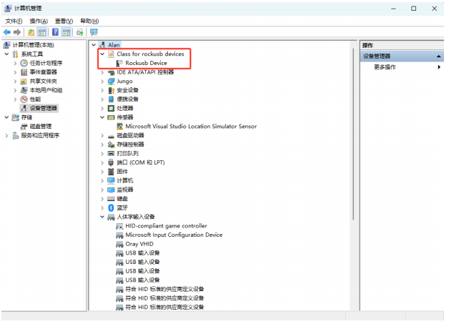The image size is (449, 324).
Task: Click the blue Help toolbar icon
Action: 55,32
